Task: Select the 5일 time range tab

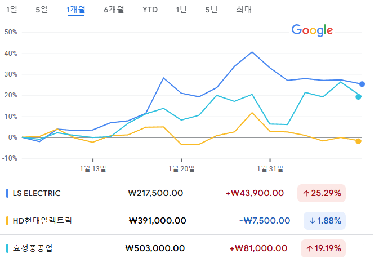Action: 42,10
